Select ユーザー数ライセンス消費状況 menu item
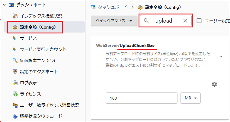 click(x=50, y=105)
